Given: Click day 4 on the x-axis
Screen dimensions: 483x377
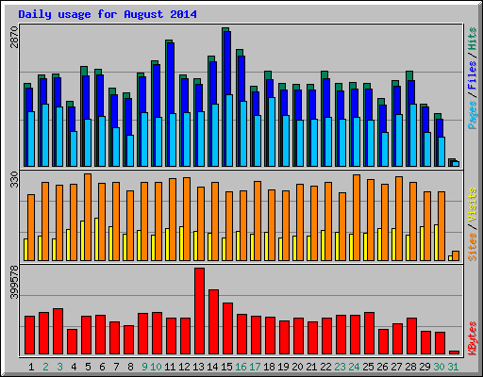Looking at the screenshot, I should tap(74, 367).
